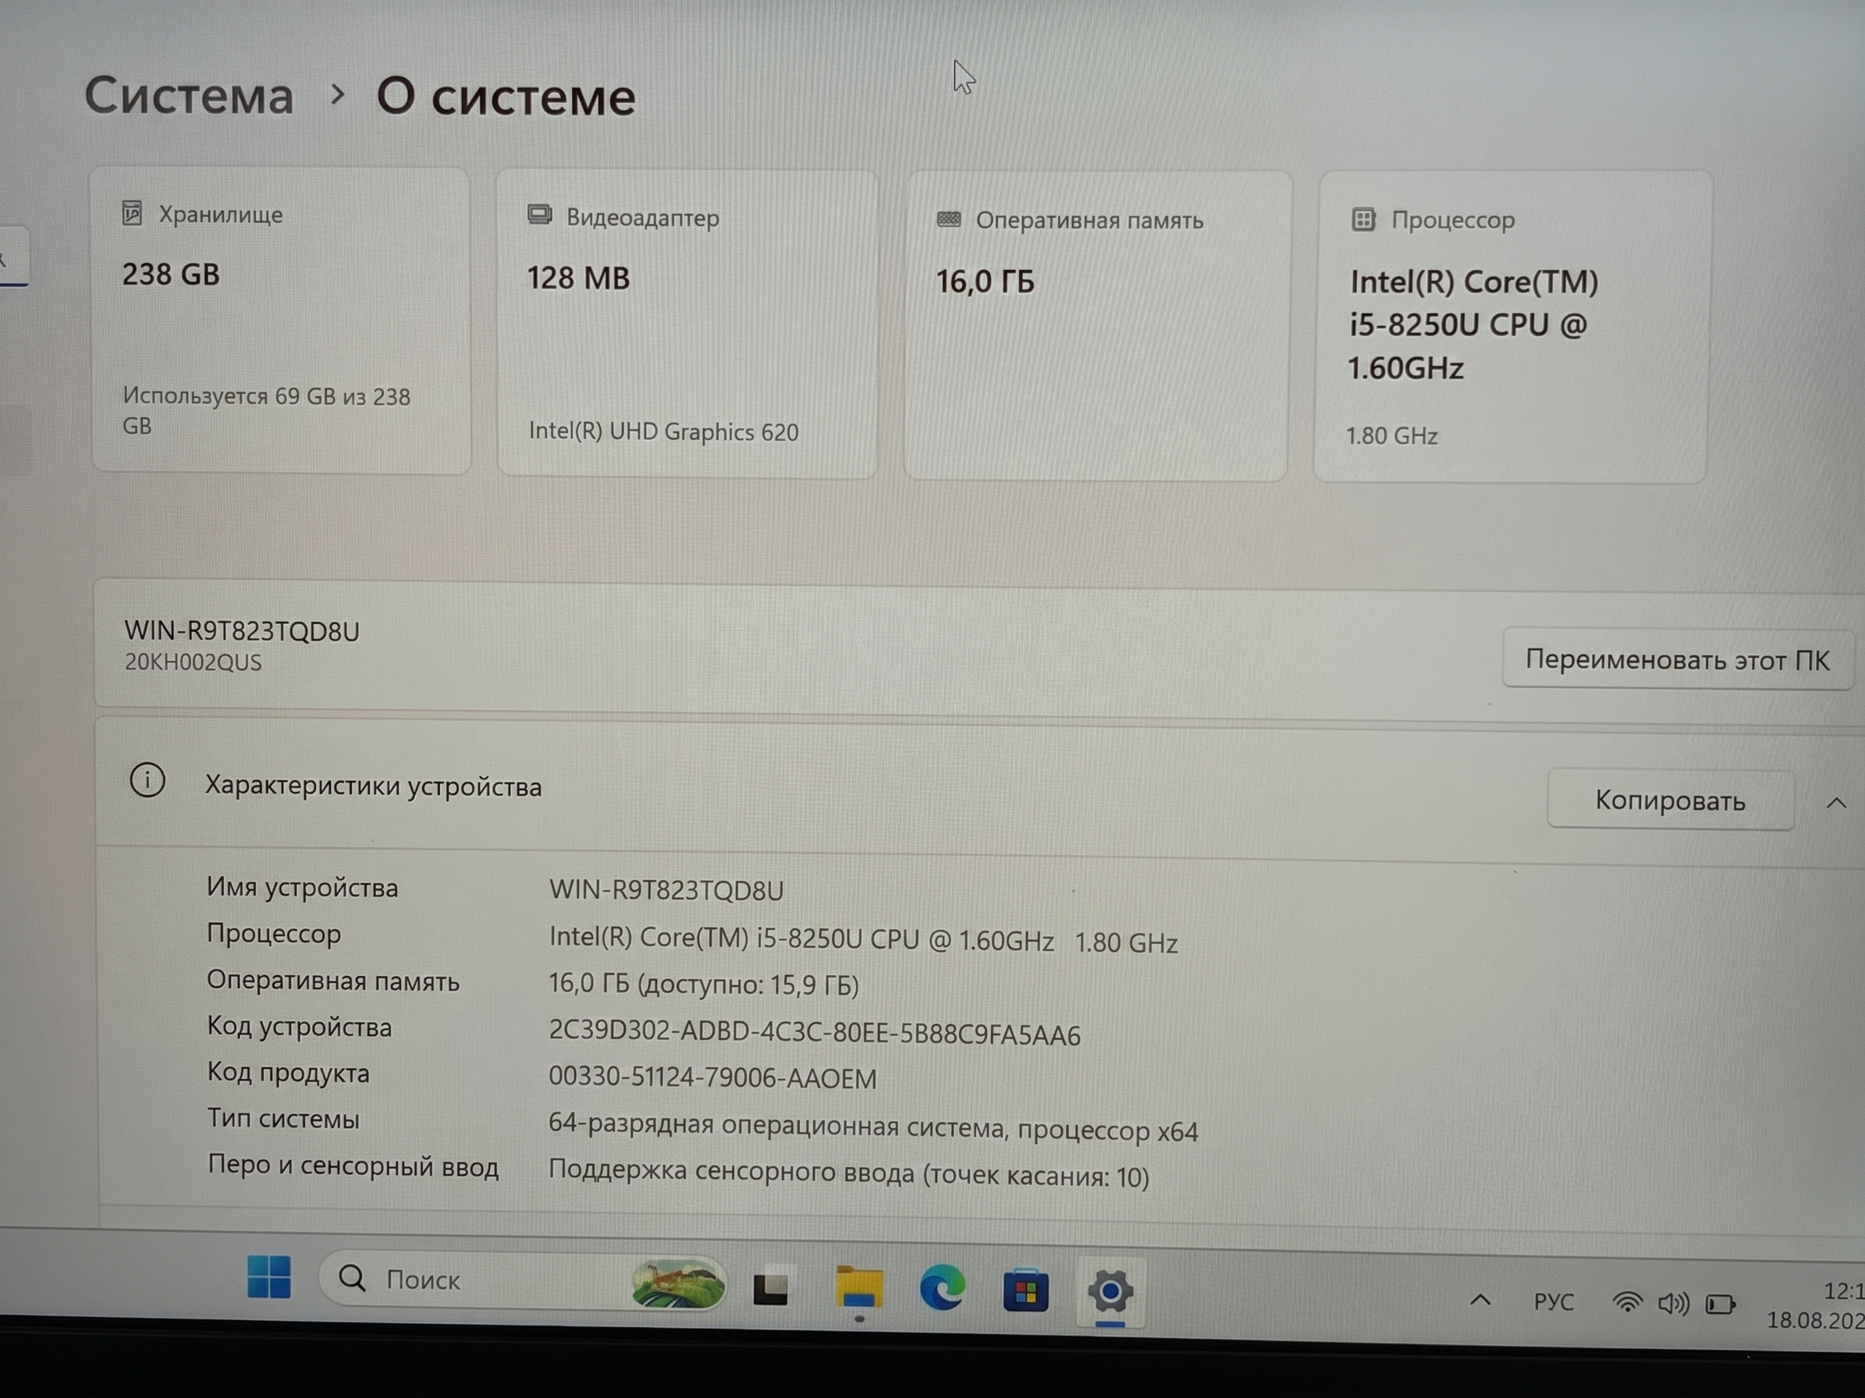Show hidden tray icons chevron
The image size is (1865, 1398).
[x=1480, y=1300]
